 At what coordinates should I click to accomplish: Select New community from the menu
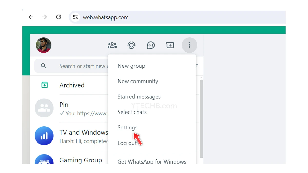coord(152,81)
